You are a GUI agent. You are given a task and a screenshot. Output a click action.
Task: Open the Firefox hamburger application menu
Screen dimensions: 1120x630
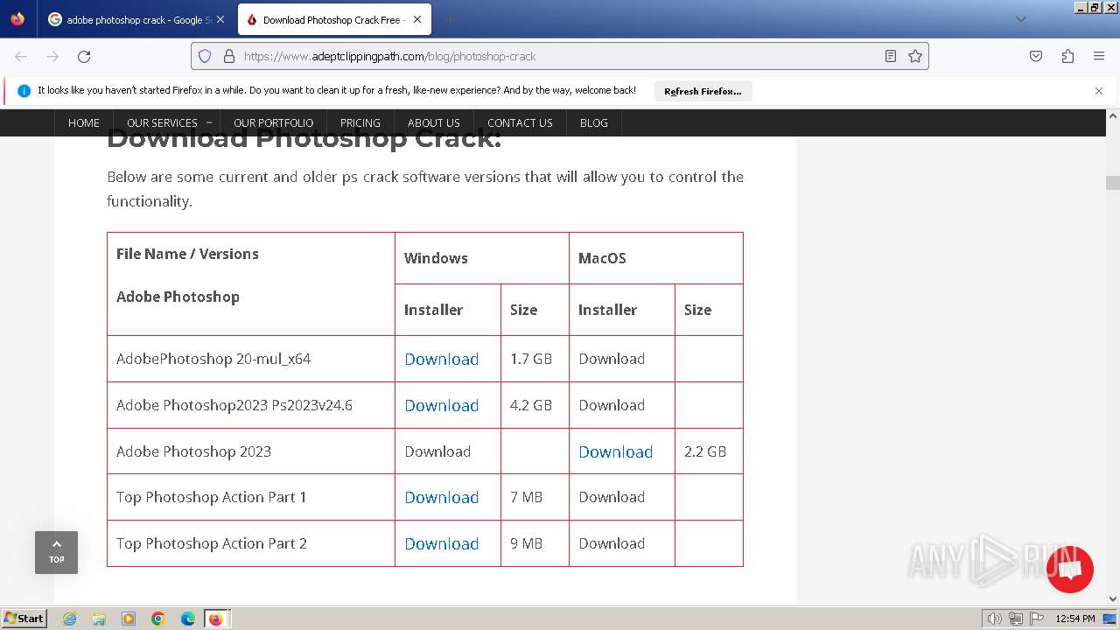point(1099,56)
